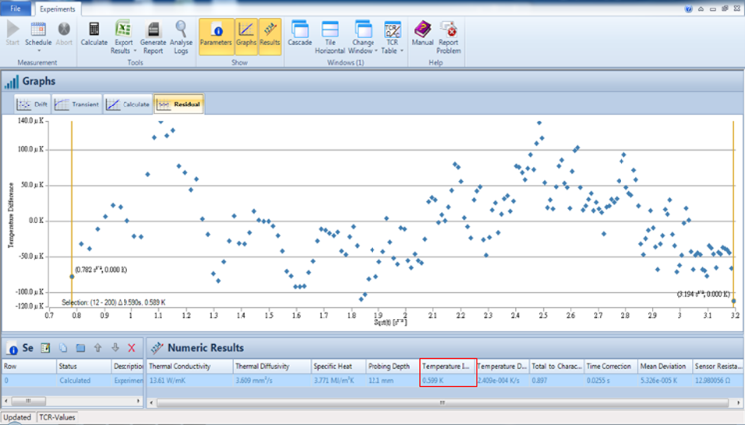Image resolution: width=745 pixels, height=425 pixels.
Task: Click the Row column header
Action: [29, 366]
